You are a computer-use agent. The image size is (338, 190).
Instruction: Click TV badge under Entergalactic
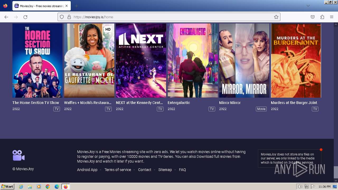(212, 109)
